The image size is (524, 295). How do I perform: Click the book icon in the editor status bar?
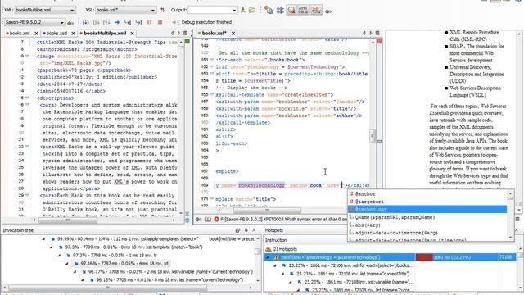click(207, 220)
